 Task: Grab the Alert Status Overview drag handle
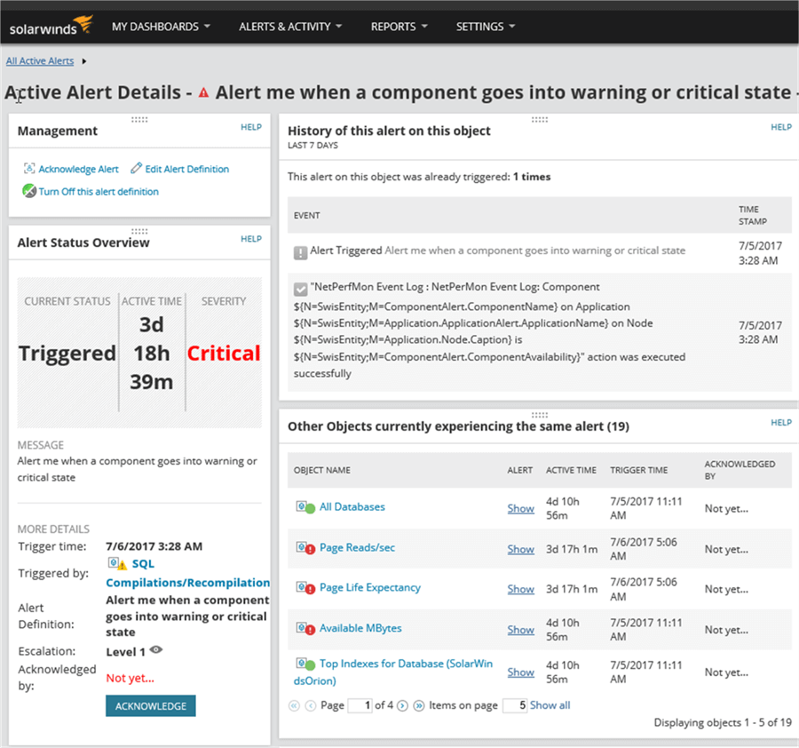click(139, 231)
